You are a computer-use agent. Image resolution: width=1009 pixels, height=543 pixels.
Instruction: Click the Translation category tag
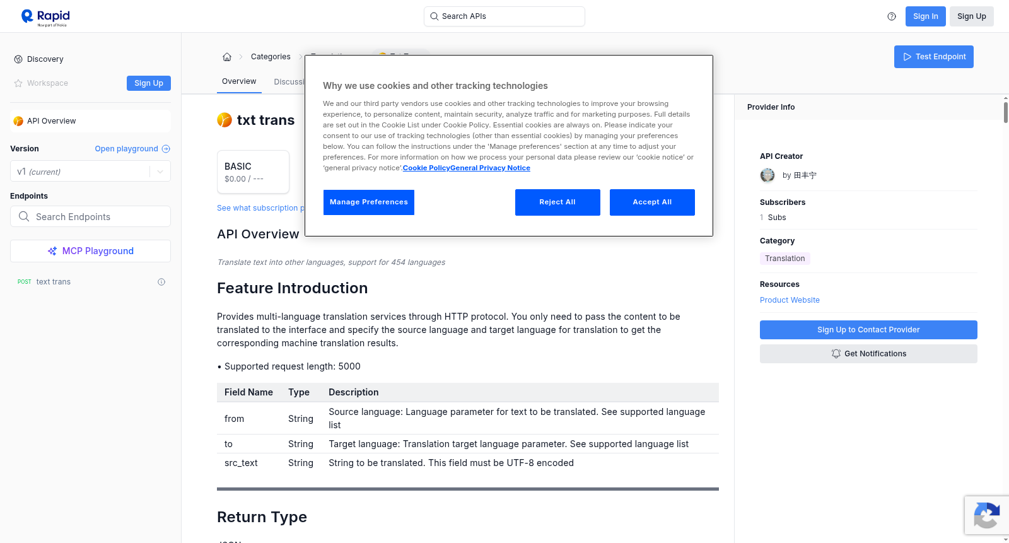click(785, 259)
